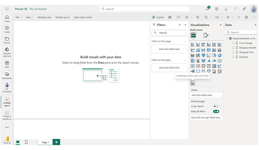
Task: Insert the Decomposition tree visual
Action: [x=192, y=71]
